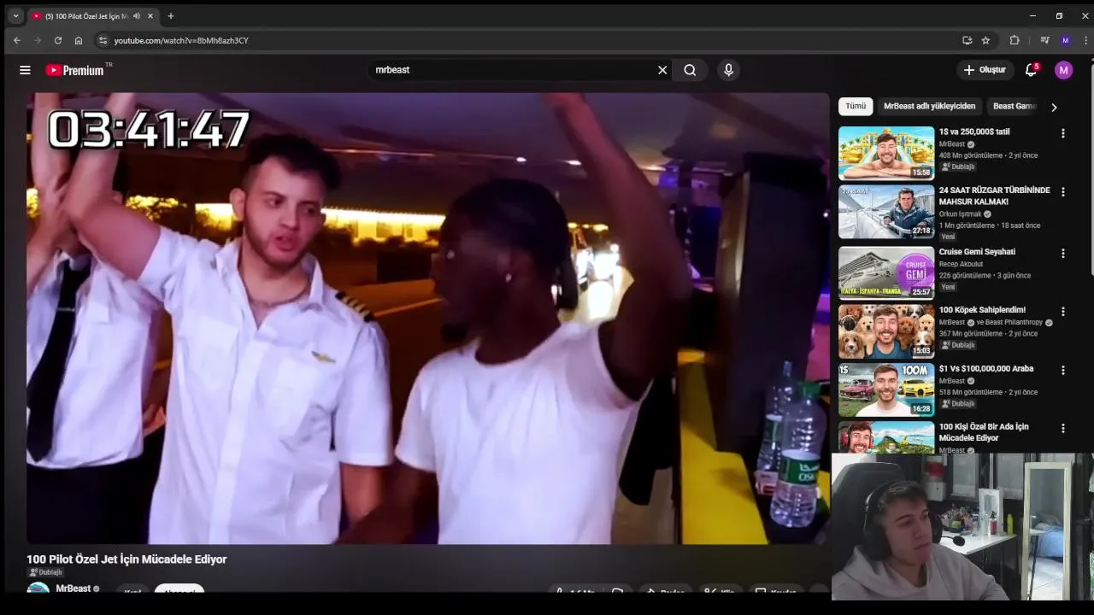Go back in browser history
Screen dimensions: 1094x615
(16, 40)
